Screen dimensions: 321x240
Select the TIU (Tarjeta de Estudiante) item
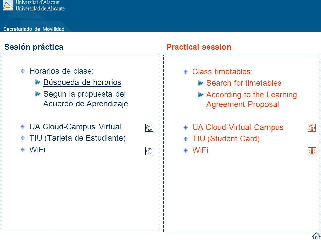coord(78,138)
